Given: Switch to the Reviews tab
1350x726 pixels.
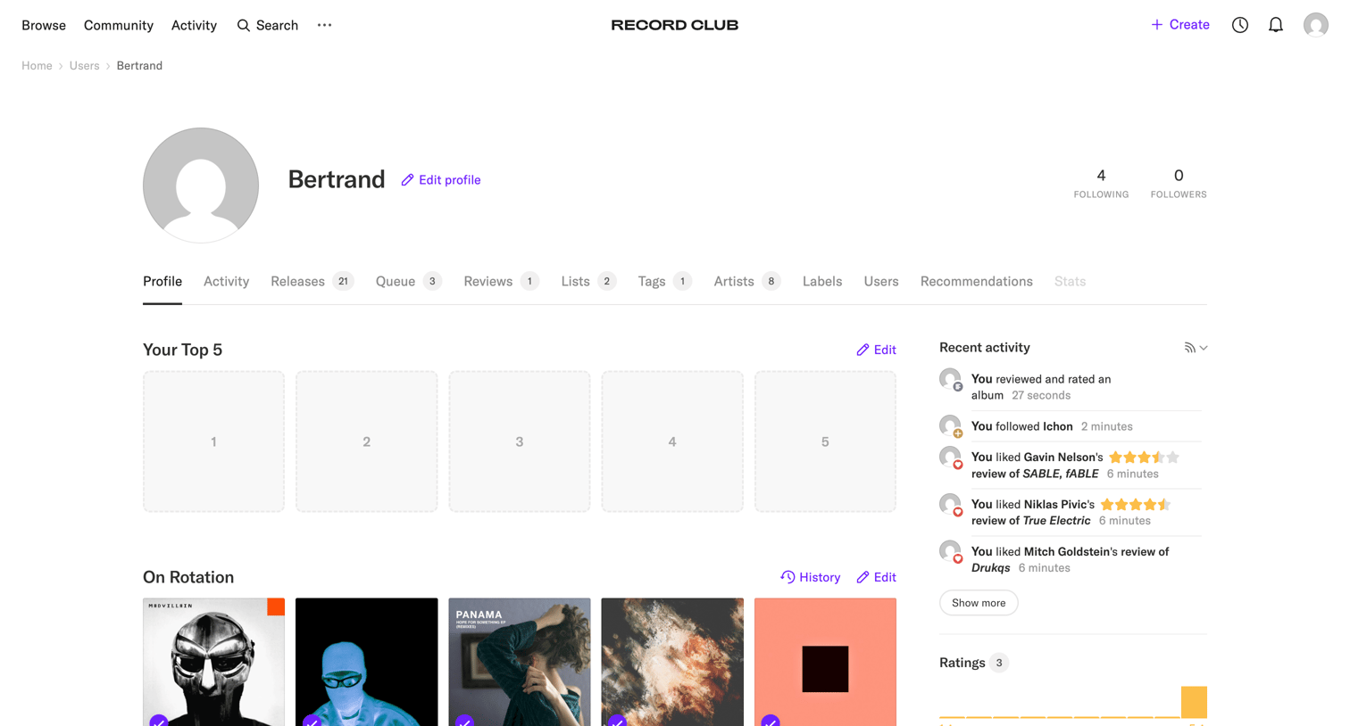Looking at the screenshot, I should [501, 281].
